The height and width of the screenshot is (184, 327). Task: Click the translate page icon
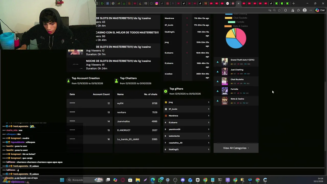pyautogui.click(x=270, y=10)
